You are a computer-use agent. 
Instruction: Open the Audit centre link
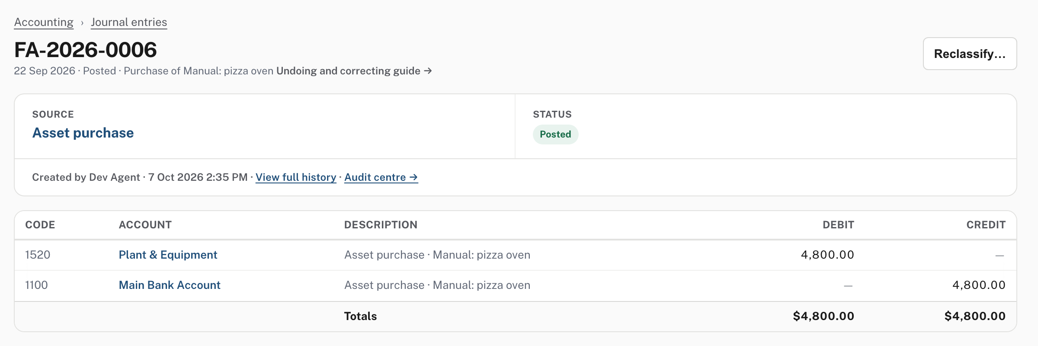[381, 177]
